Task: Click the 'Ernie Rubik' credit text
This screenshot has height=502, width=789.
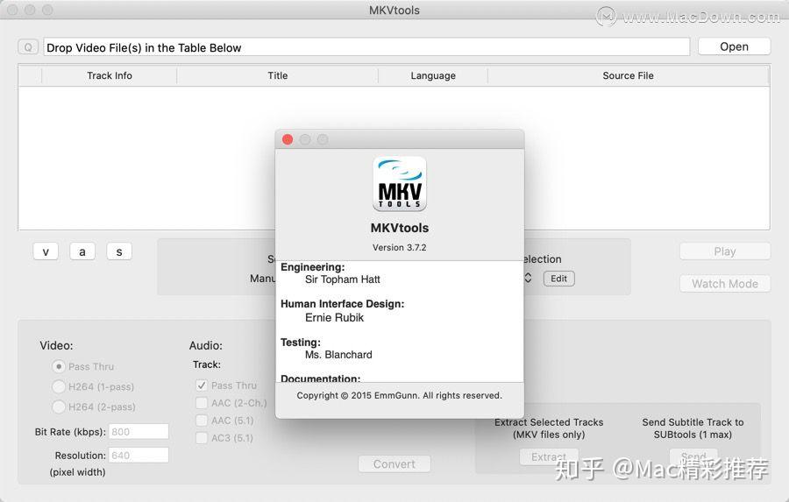Action: pyautogui.click(x=335, y=318)
